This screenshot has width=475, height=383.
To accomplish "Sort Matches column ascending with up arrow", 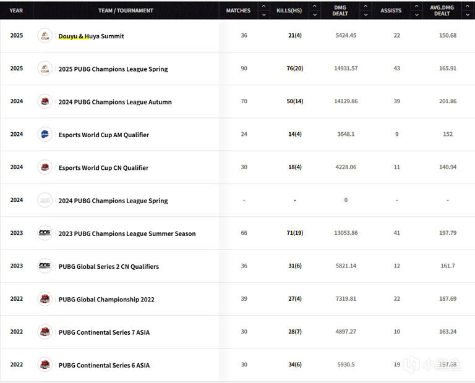I will pos(263,7).
